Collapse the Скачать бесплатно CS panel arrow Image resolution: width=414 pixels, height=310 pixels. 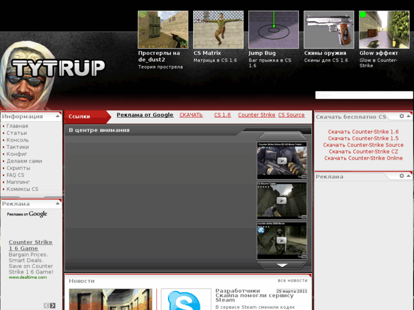408,116
